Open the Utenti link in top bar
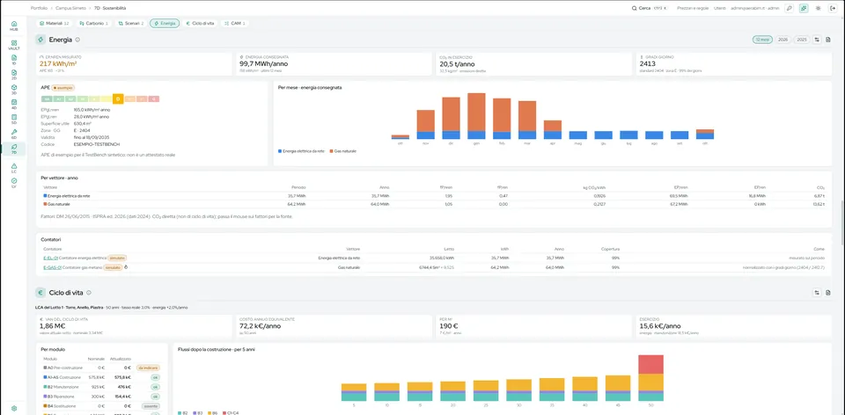Image resolution: width=845 pixels, height=415 pixels. tap(720, 8)
